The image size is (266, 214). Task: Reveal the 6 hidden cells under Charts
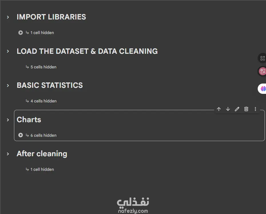point(43,135)
